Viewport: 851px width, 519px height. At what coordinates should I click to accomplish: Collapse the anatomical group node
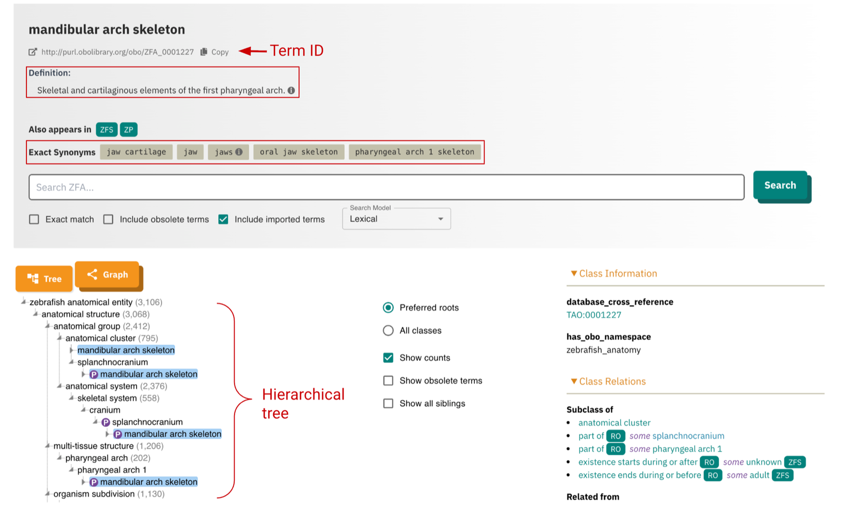coord(47,326)
